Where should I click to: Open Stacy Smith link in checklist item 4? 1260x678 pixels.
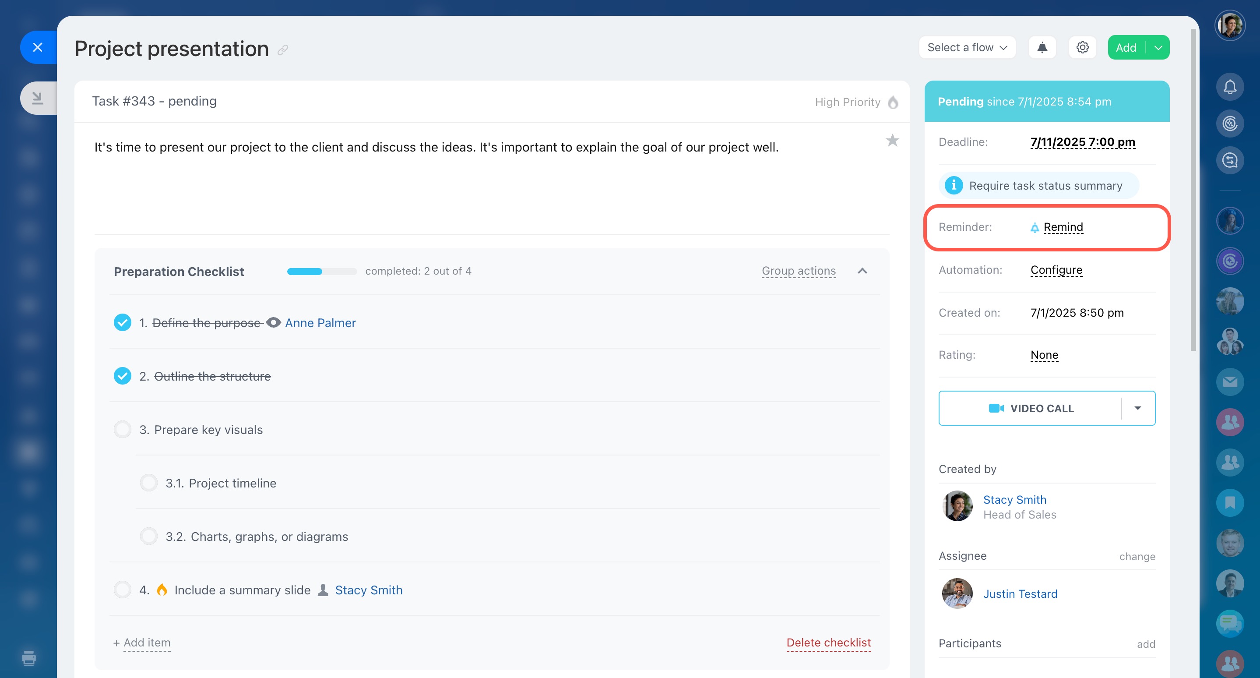pos(369,590)
